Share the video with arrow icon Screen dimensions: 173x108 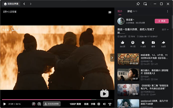[163, 42]
